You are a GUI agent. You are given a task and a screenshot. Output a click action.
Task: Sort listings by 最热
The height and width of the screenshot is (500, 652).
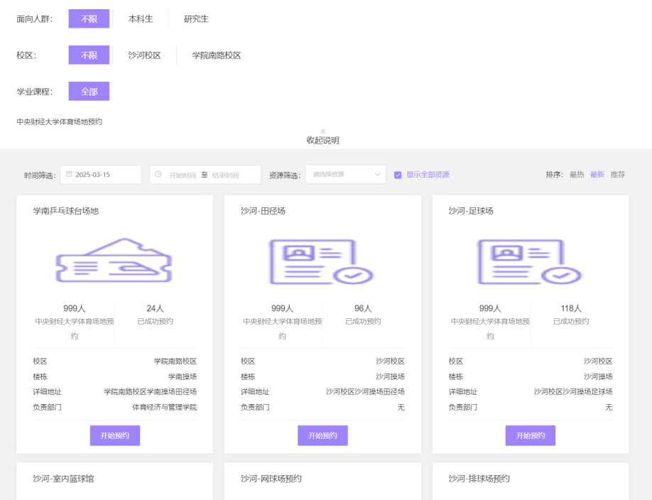(x=576, y=175)
